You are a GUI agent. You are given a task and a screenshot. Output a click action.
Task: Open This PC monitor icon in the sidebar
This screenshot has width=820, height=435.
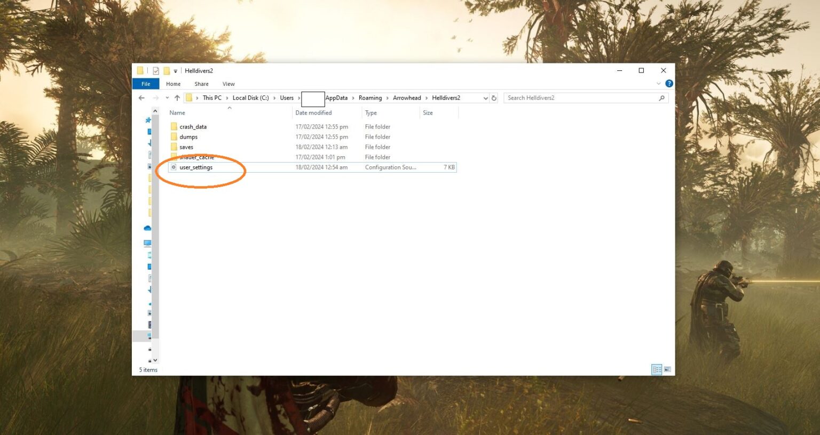pos(147,243)
